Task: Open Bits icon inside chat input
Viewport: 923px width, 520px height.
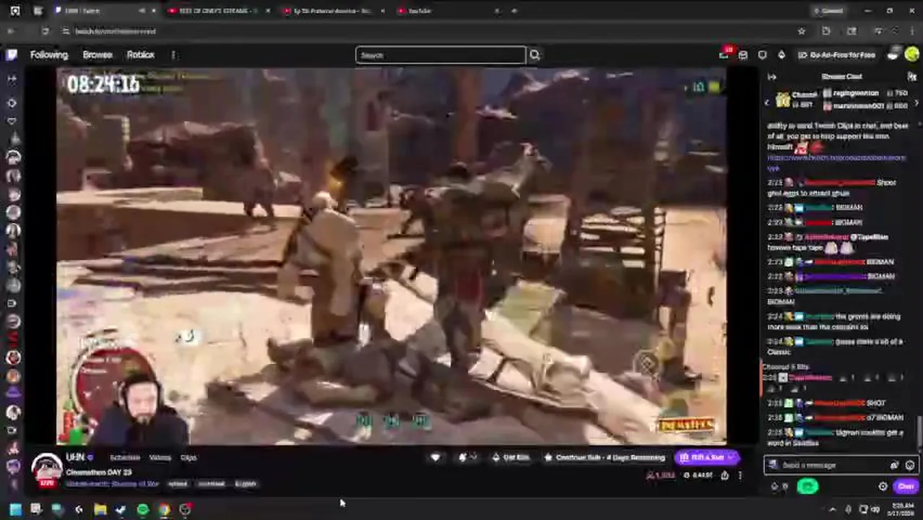Action: [896, 465]
